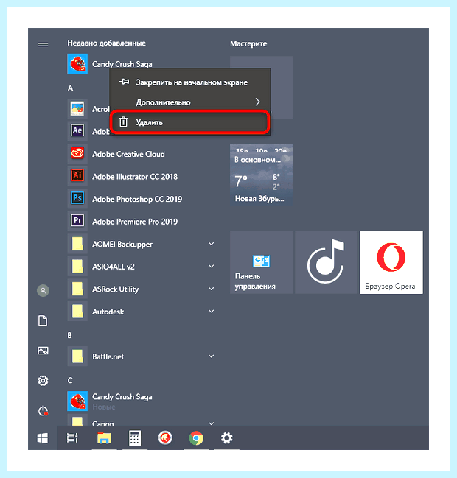
Task: Click Candy Crush Saga icon under letter C
Action: [x=77, y=401]
